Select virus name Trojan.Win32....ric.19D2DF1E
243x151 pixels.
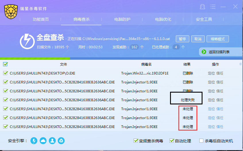point(145,73)
